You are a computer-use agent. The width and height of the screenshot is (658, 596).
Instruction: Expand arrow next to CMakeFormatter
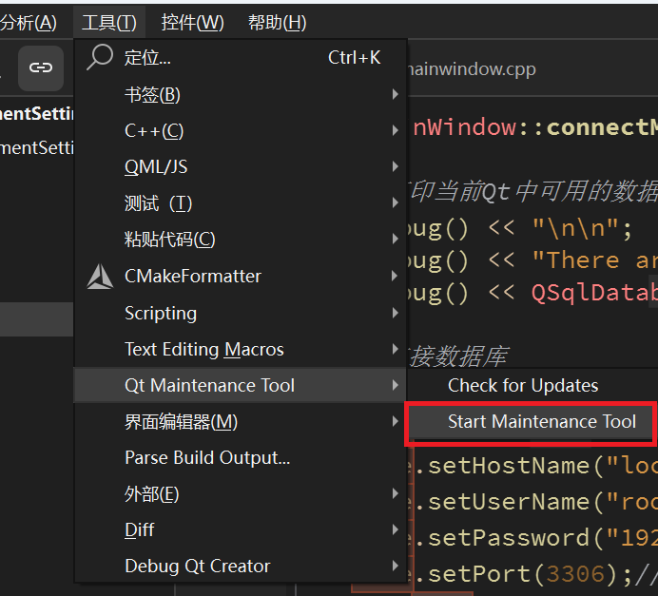click(395, 276)
